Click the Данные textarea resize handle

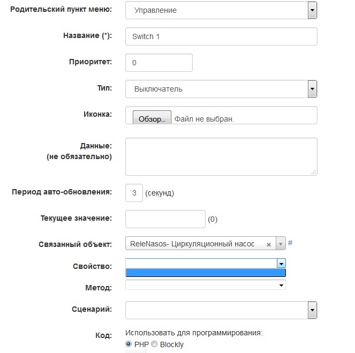click(314, 172)
